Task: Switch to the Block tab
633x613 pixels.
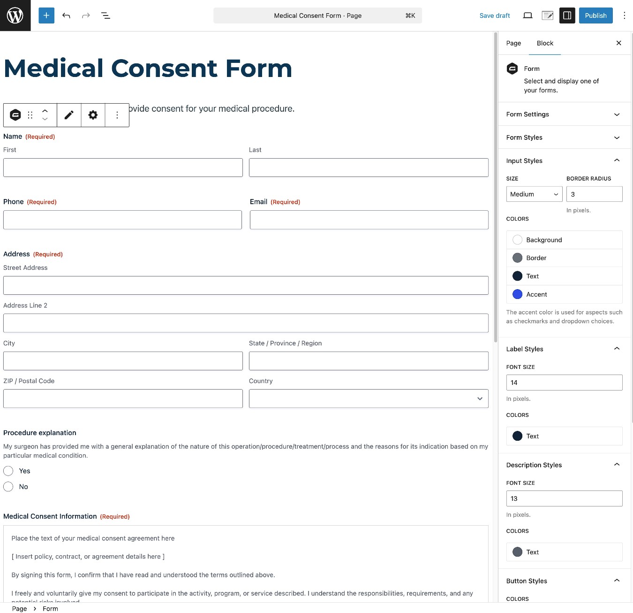Action: (x=545, y=43)
